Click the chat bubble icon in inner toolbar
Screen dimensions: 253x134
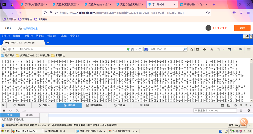point(241,49)
